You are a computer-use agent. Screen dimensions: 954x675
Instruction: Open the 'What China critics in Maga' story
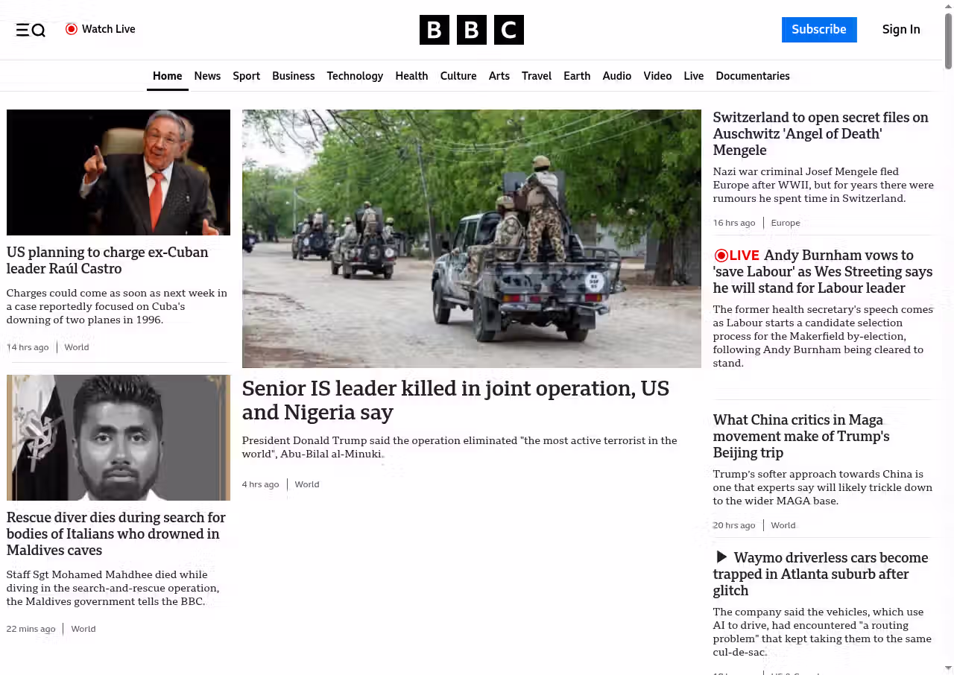point(801,436)
